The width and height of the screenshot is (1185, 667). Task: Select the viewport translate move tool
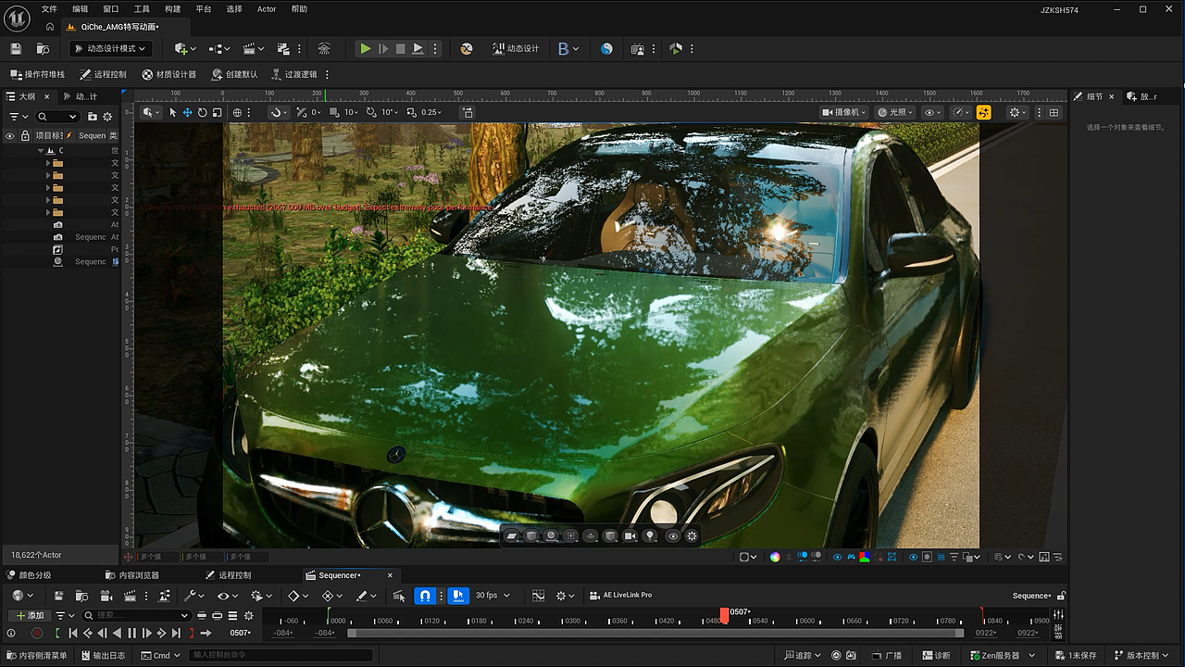pos(187,112)
